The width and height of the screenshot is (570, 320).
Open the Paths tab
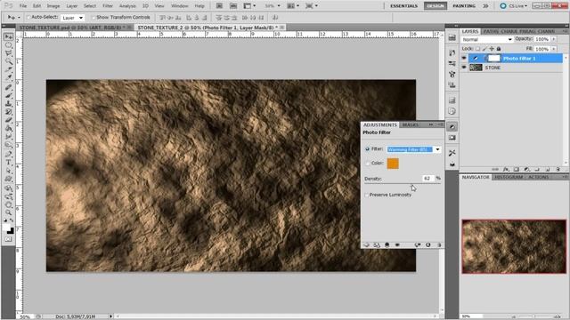coord(491,32)
